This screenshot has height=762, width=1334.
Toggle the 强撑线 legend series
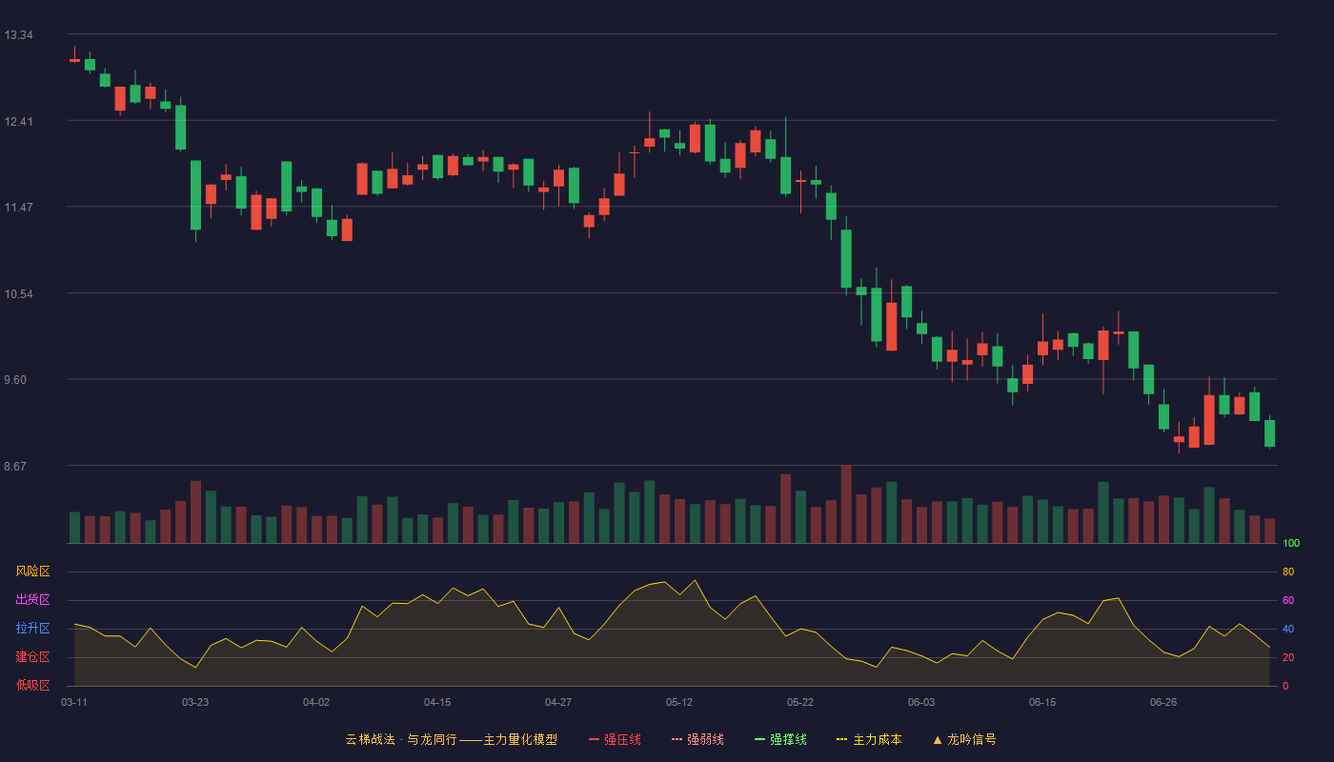pos(780,739)
